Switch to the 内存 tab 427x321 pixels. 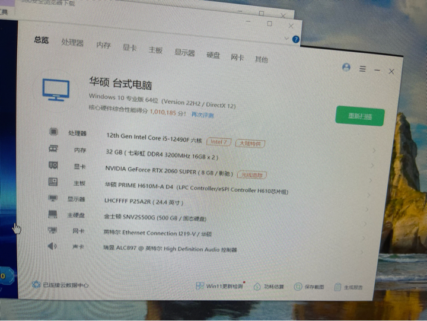pyautogui.click(x=103, y=45)
